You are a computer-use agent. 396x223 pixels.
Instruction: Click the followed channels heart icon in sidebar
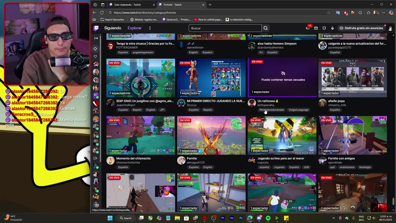tap(95, 56)
